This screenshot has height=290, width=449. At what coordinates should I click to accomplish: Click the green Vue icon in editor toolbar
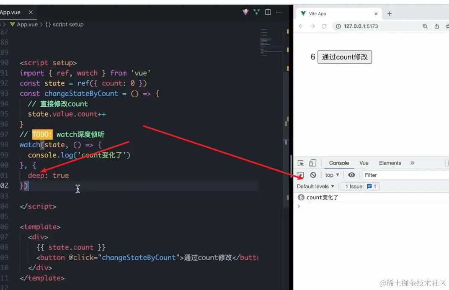tap(257, 12)
